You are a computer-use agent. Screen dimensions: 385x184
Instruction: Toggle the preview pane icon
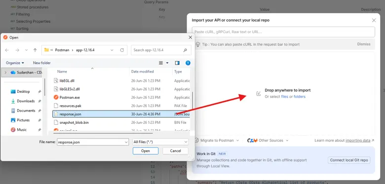[x=177, y=63]
